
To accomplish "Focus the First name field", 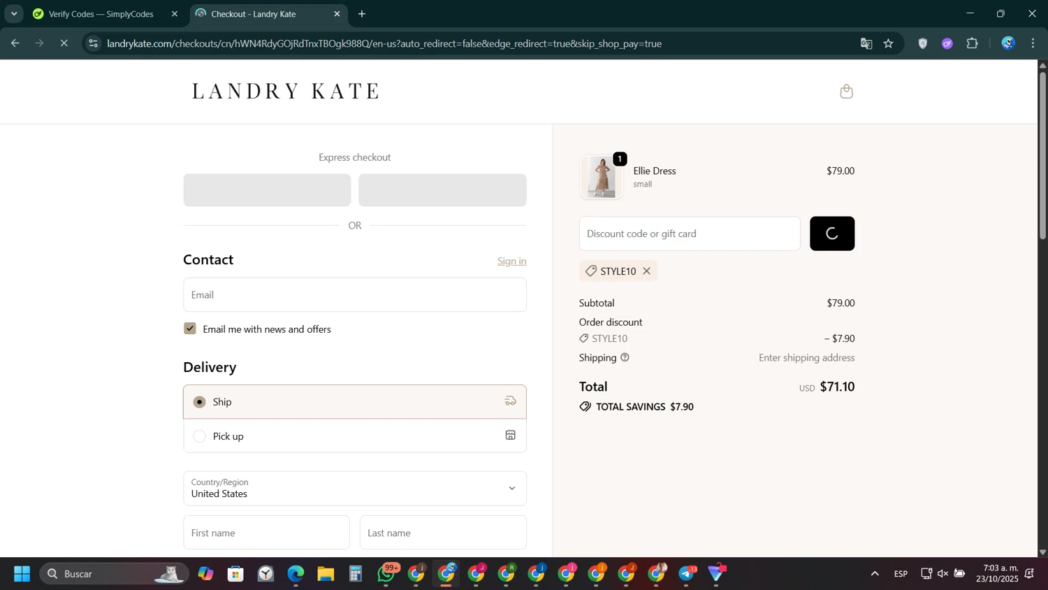I will click(266, 533).
